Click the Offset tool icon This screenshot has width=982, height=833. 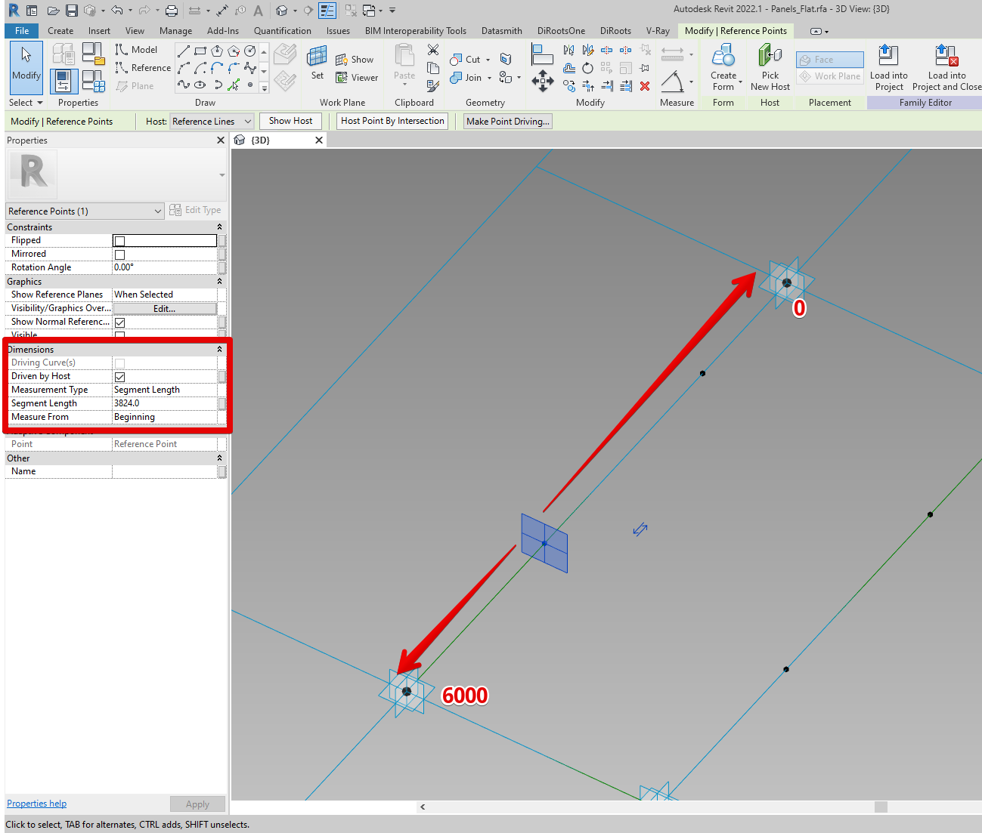tap(568, 68)
